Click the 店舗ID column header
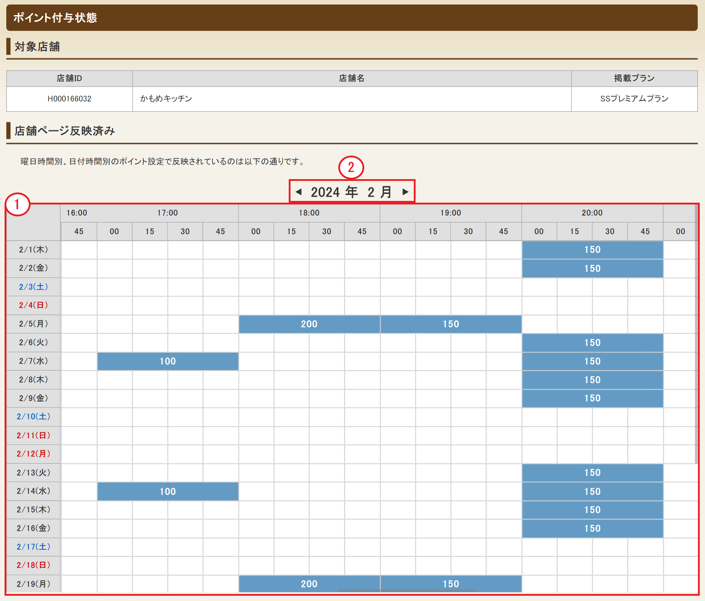The image size is (705, 601). point(70,78)
